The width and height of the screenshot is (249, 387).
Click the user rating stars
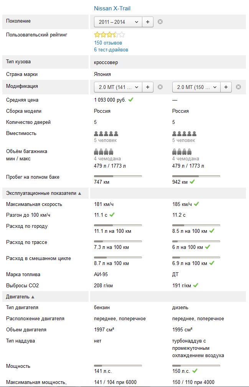tap(109, 35)
